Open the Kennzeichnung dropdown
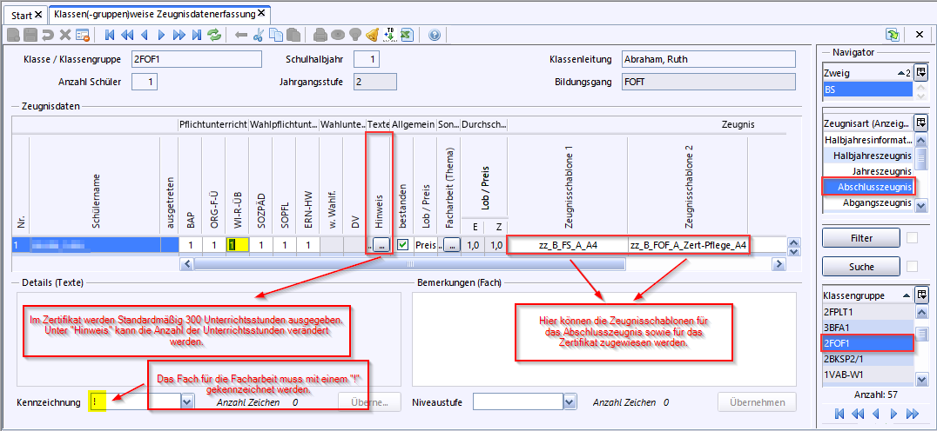Screen dimensions: 937x431 pos(187,402)
